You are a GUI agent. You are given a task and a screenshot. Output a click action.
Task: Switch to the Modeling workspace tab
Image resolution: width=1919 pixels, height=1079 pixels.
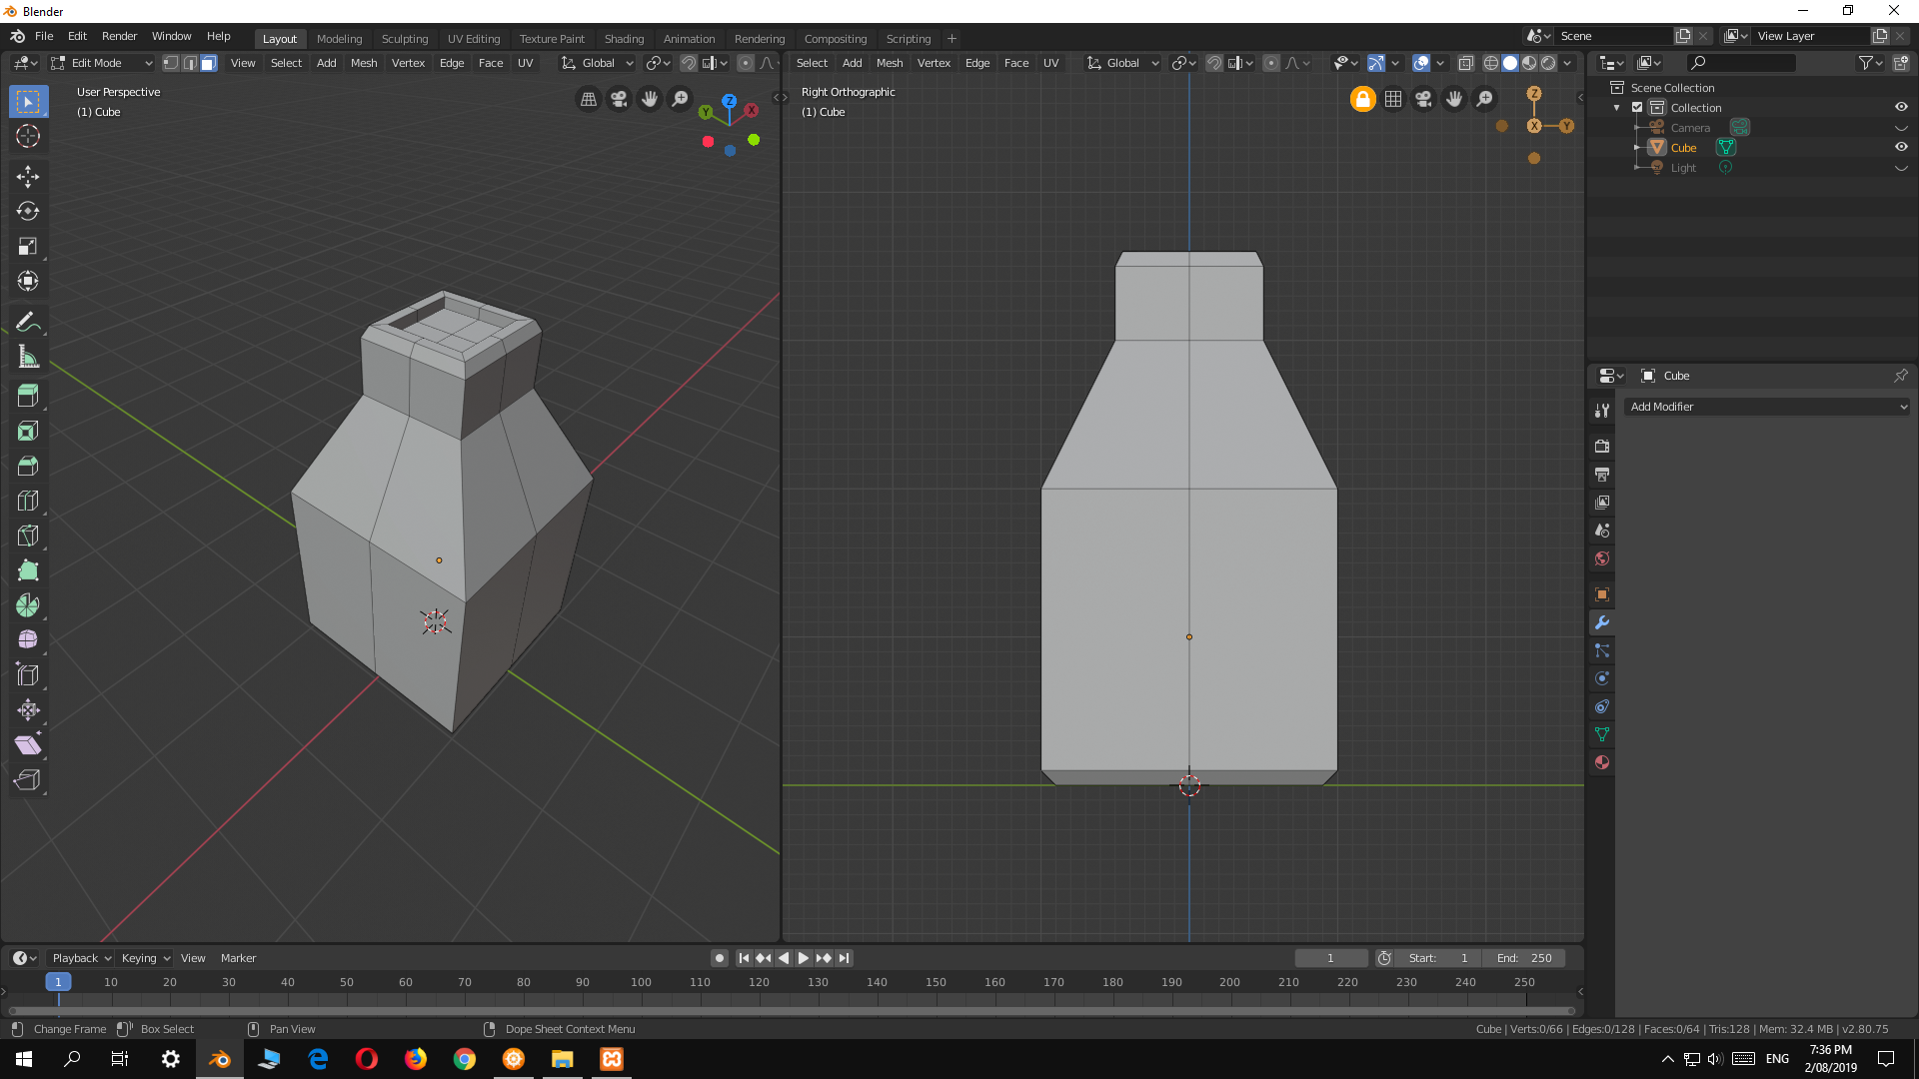pos(339,39)
